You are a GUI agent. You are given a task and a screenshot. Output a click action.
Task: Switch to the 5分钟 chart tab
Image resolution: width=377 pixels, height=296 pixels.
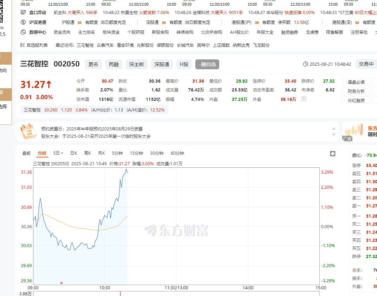click(x=117, y=153)
